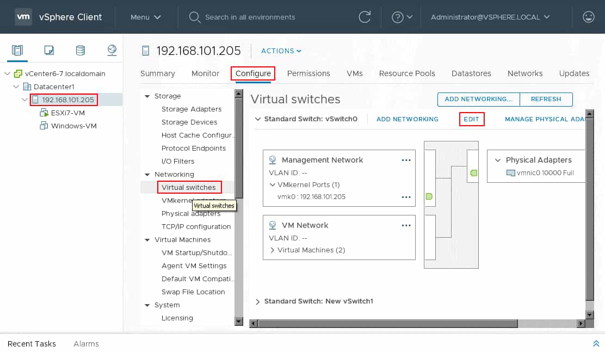The width and height of the screenshot is (605, 352).
Task: Open the Storage inventory view
Action: [x=80, y=50]
